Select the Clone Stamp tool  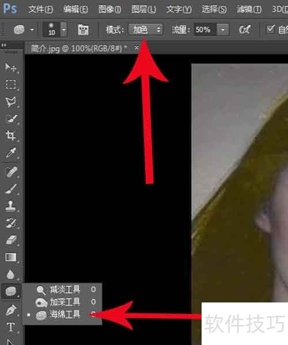(x=11, y=206)
